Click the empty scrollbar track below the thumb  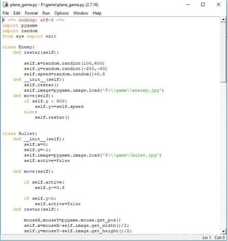[x=223, y=155]
